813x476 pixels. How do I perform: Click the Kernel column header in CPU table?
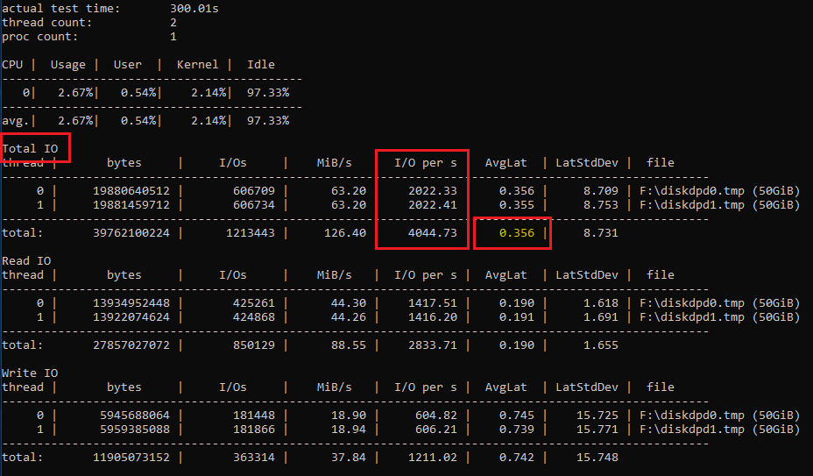pyautogui.click(x=198, y=64)
